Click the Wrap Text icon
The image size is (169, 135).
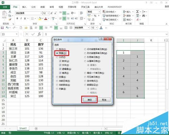click(81, 13)
